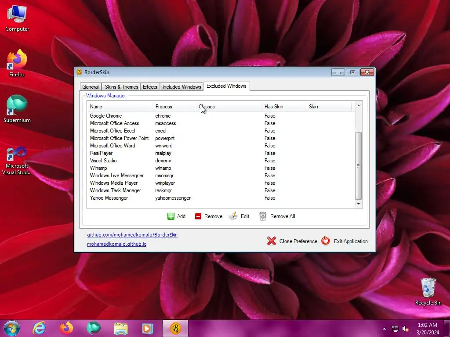Select the Microsoft Visual Studio desktop shortcut
Viewport: 450px width, 337px height.
coord(17,161)
